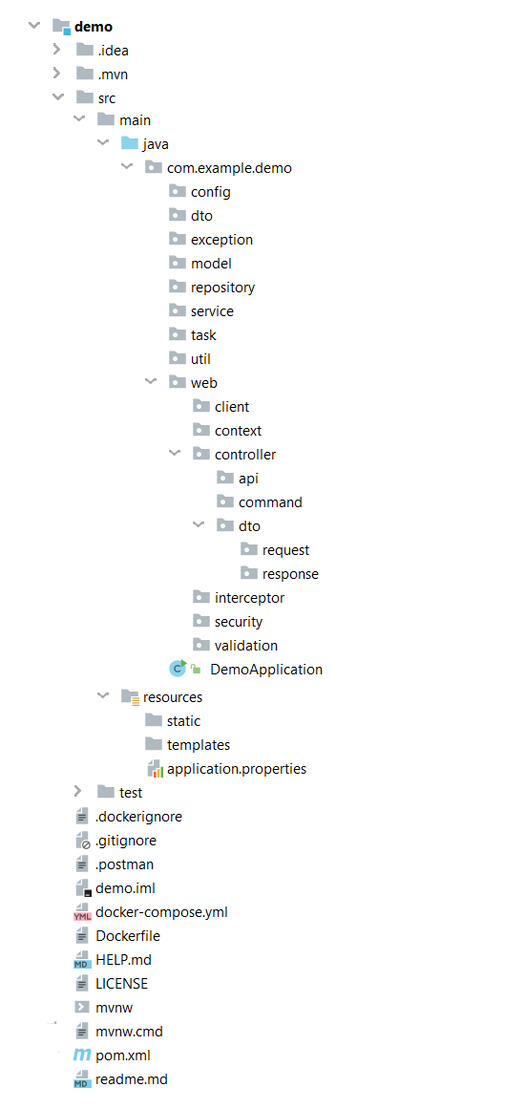Select the Dockerfile entry
This screenshot has width=525, height=1109.
[117, 936]
